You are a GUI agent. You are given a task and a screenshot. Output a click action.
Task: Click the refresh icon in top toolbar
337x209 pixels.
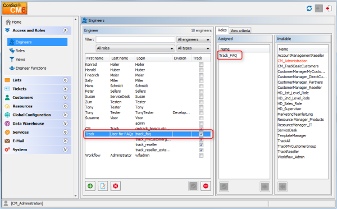coord(309,8)
